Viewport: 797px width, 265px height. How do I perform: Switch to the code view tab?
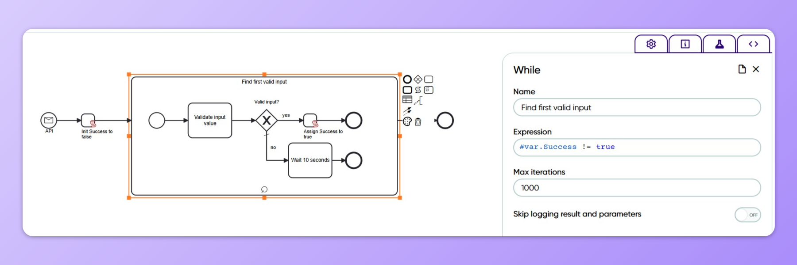[753, 44]
